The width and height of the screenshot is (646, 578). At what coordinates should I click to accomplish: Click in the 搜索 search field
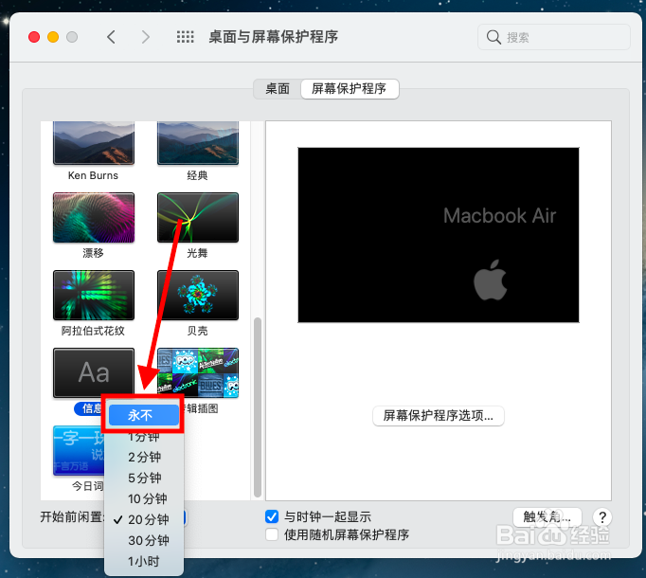click(554, 37)
